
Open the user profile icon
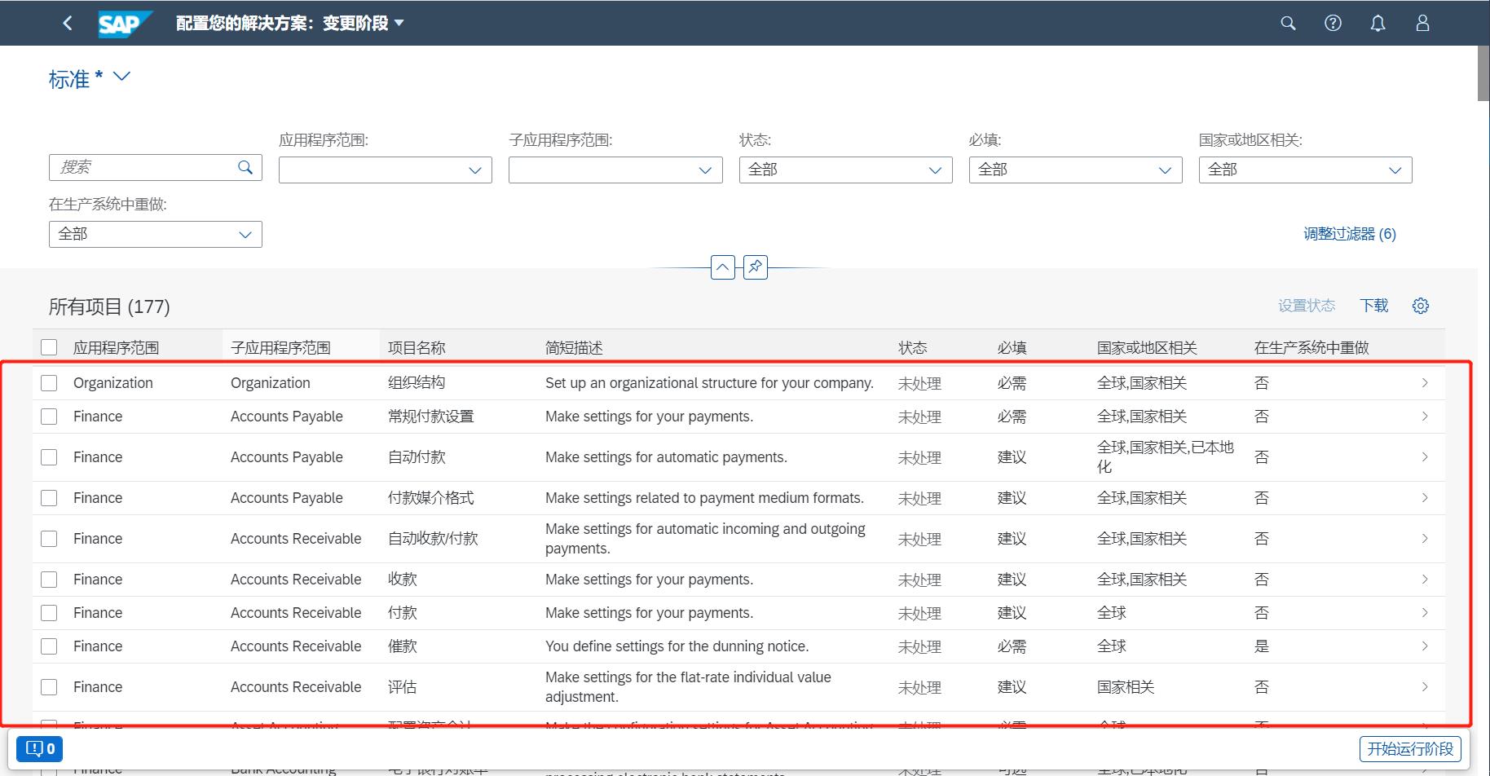(x=1422, y=23)
